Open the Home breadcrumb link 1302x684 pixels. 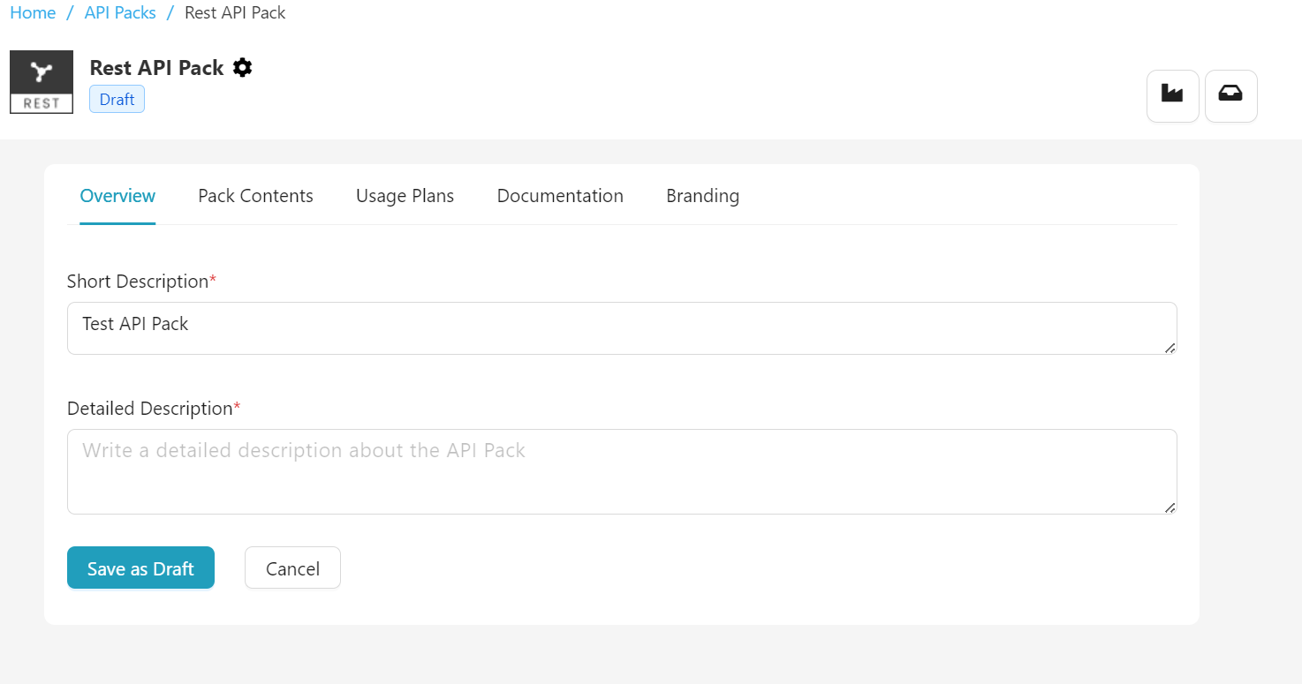[x=32, y=12]
